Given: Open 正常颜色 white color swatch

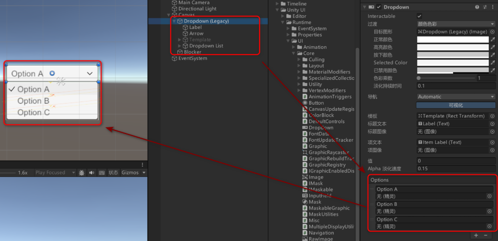Looking at the screenshot, I should (453, 39).
